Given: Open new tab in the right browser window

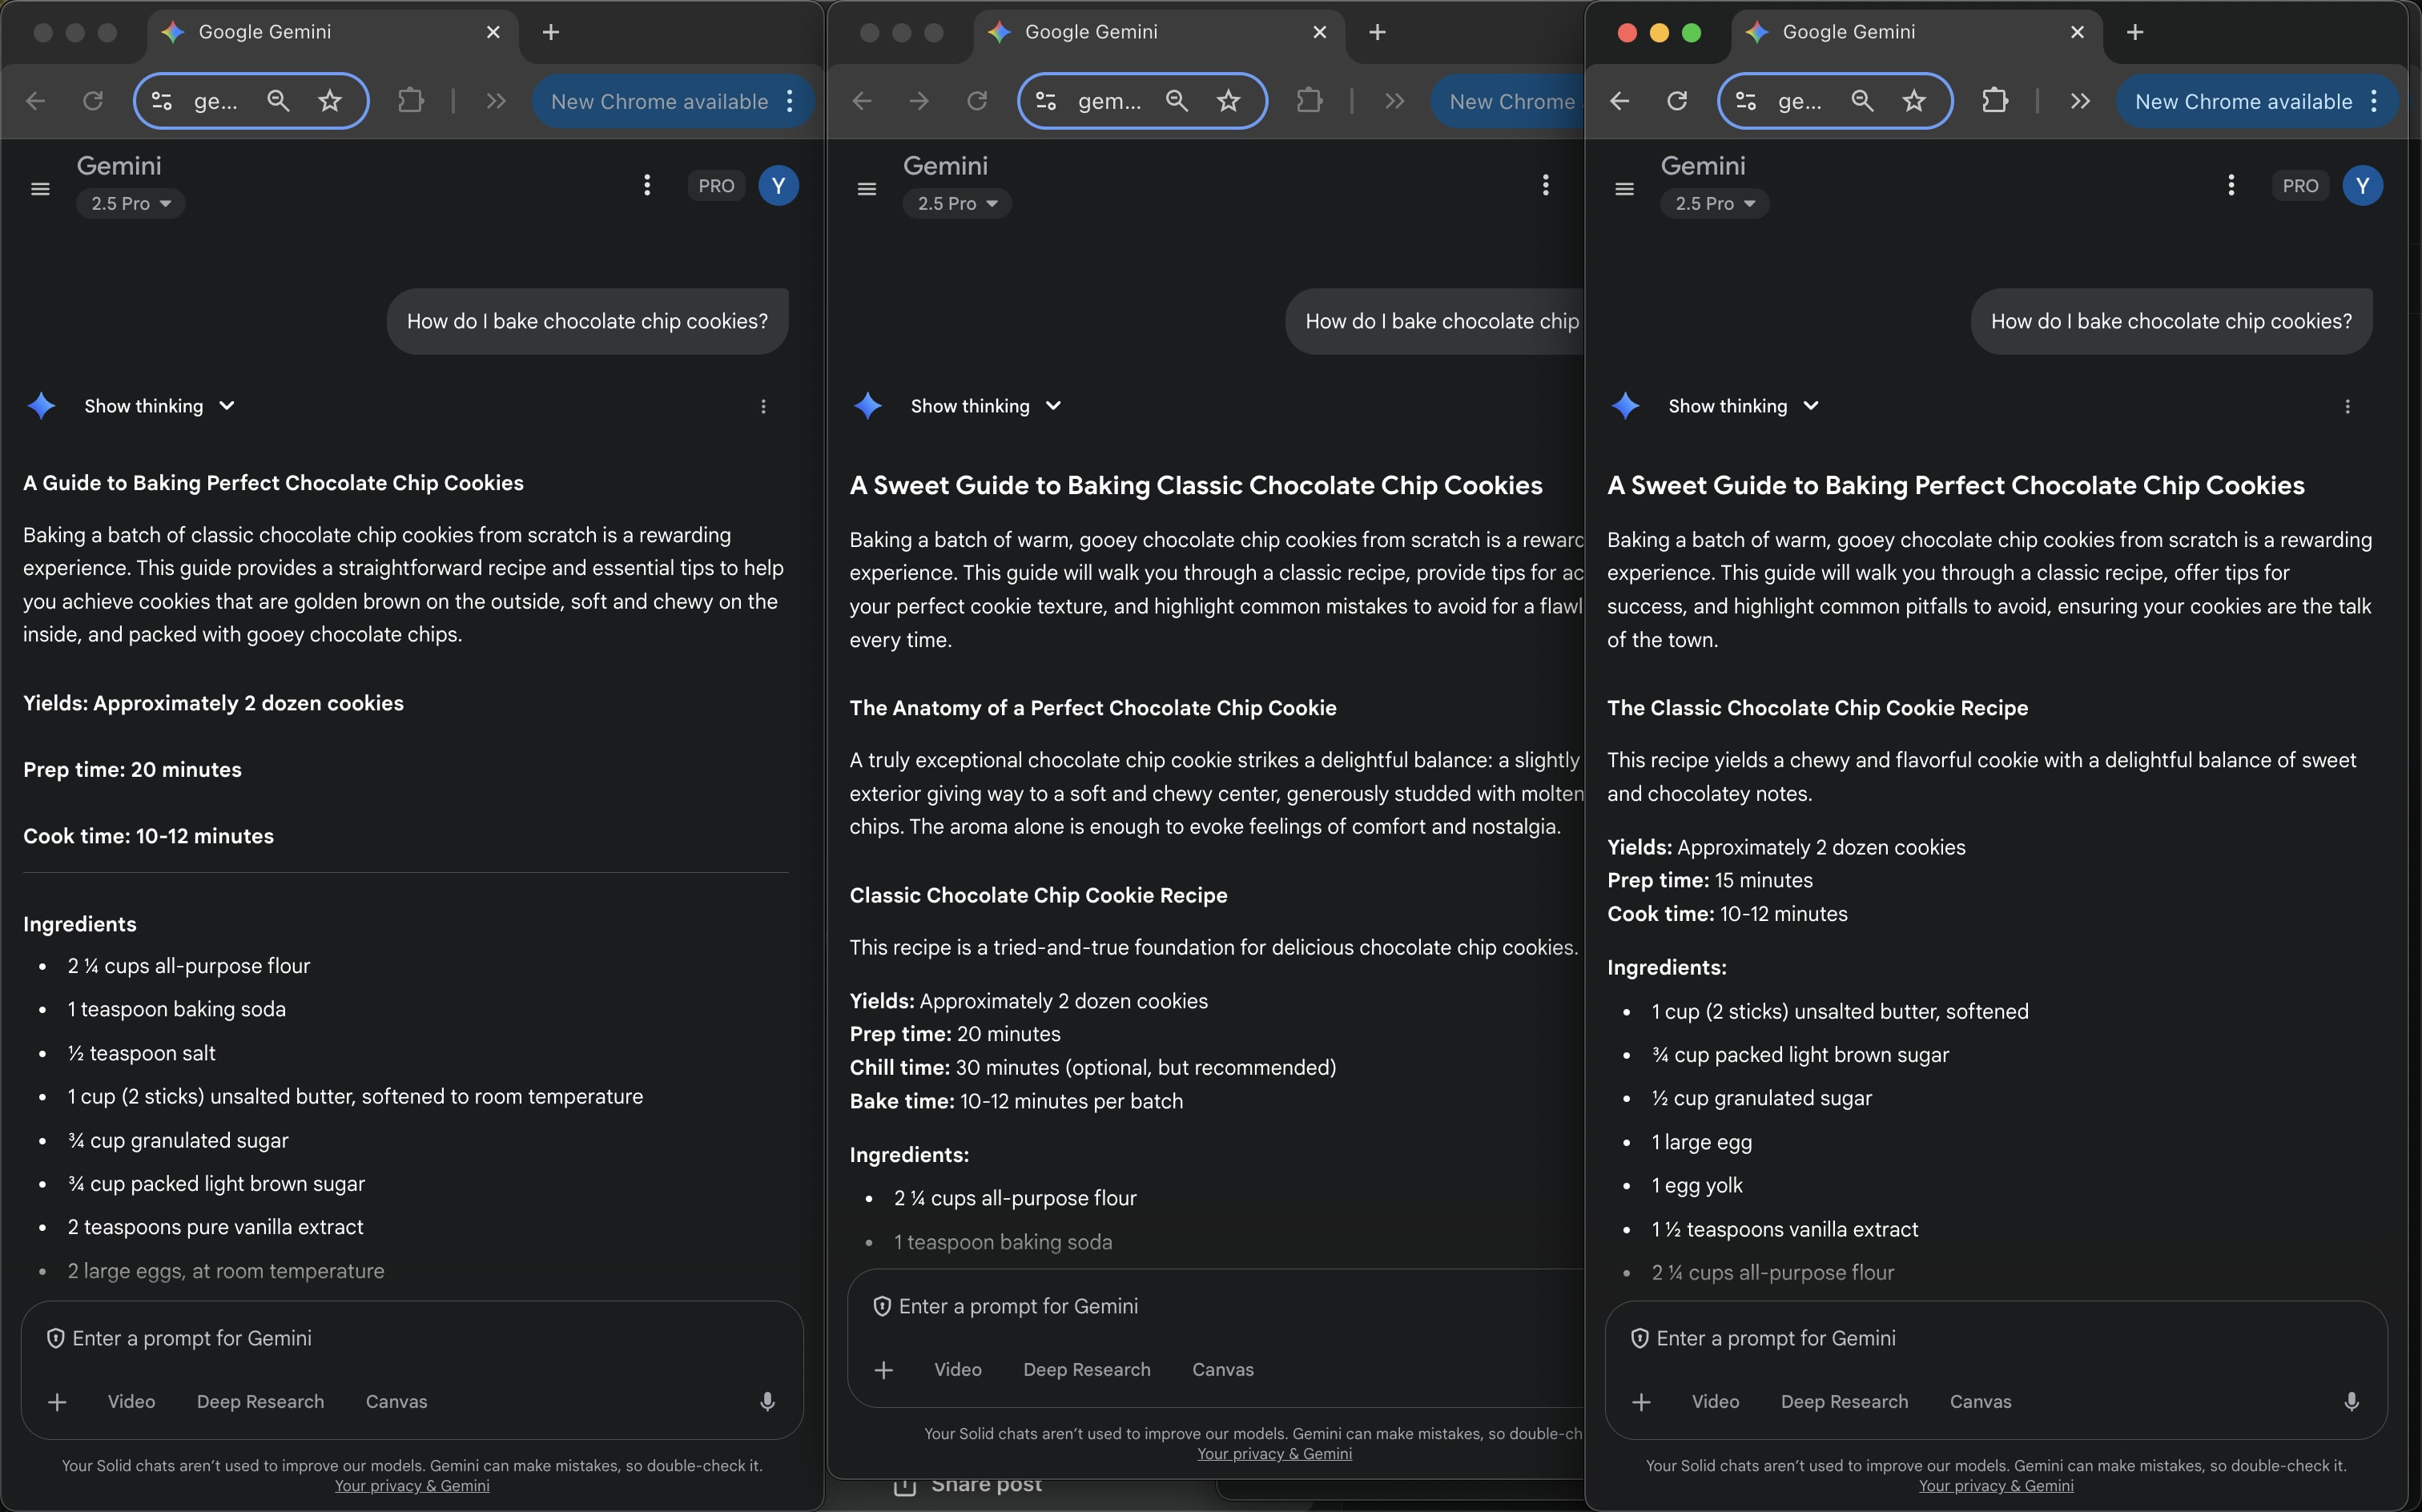Looking at the screenshot, I should pyautogui.click(x=2134, y=32).
